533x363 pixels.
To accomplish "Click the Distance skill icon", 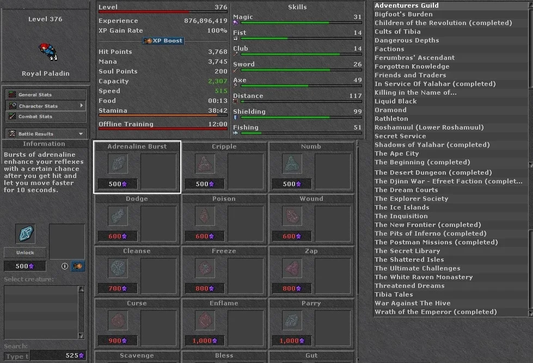I will pos(235,101).
